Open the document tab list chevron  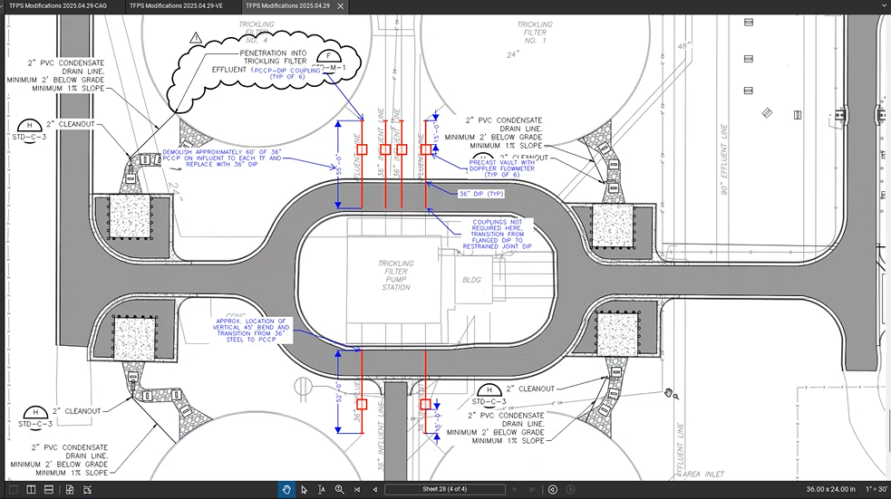(x=880, y=5)
